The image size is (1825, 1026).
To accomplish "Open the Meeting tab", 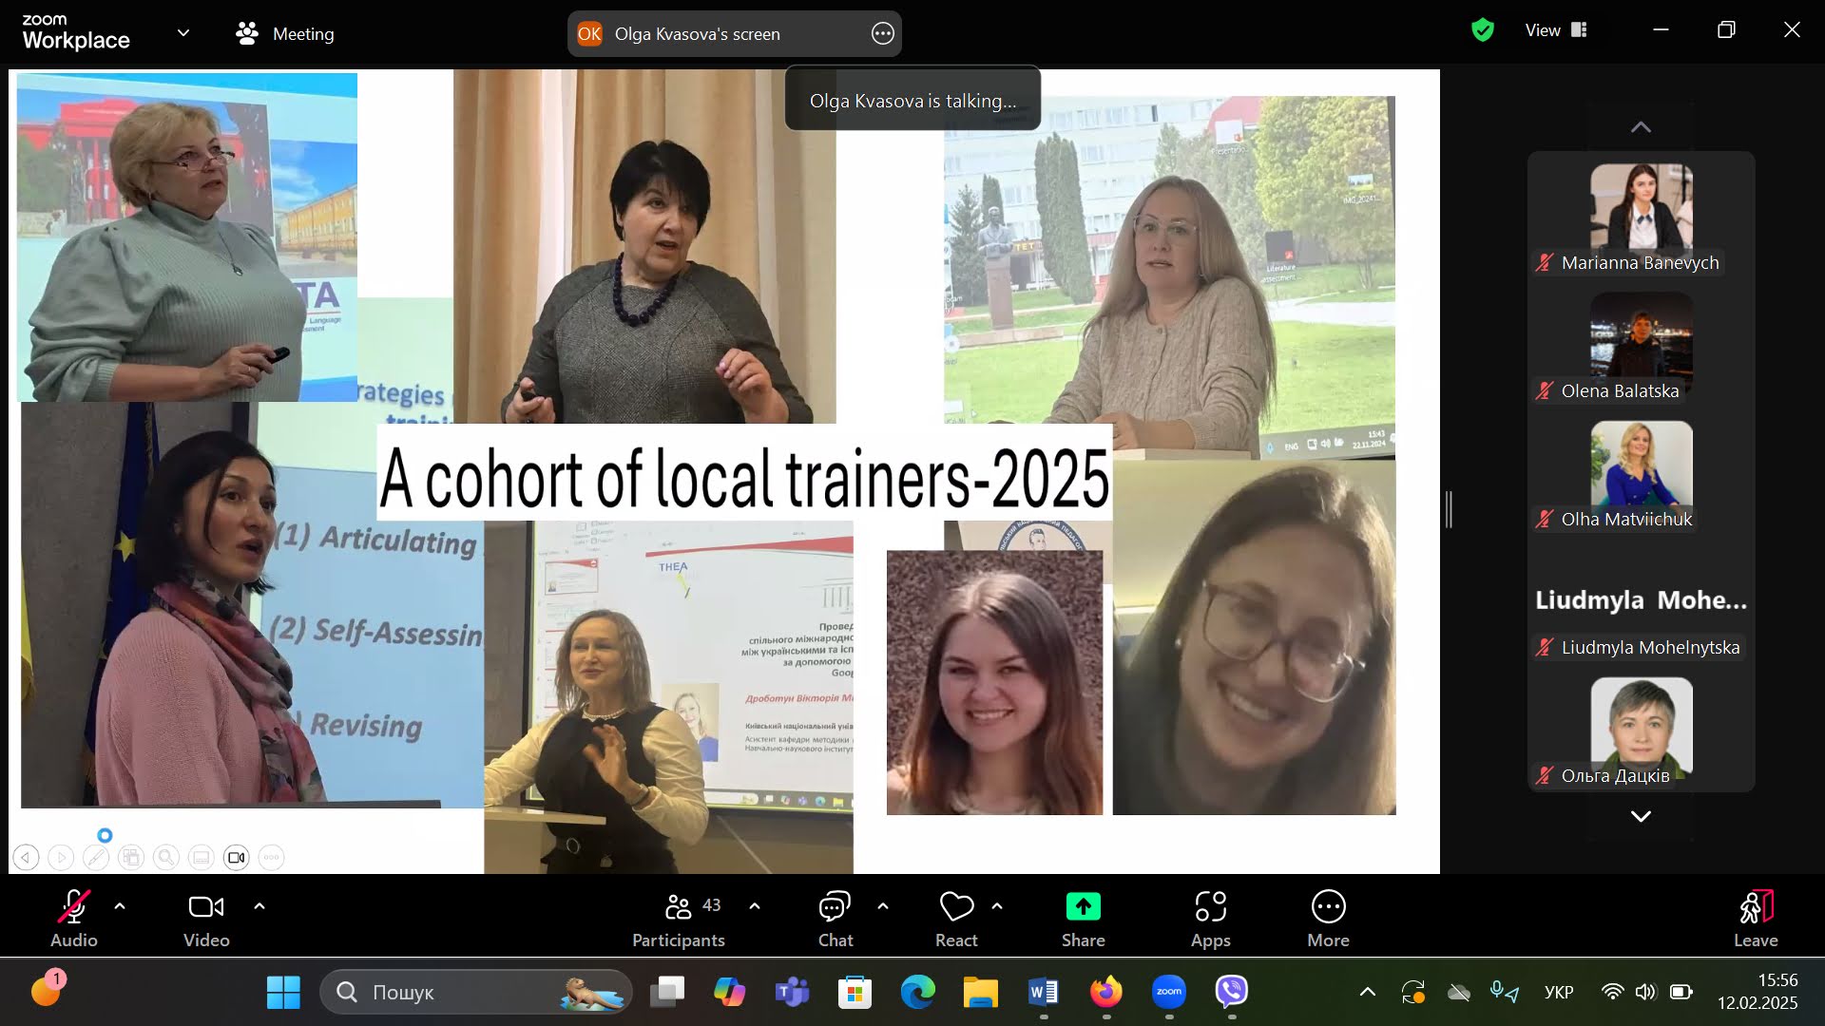I will (x=285, y=34).
